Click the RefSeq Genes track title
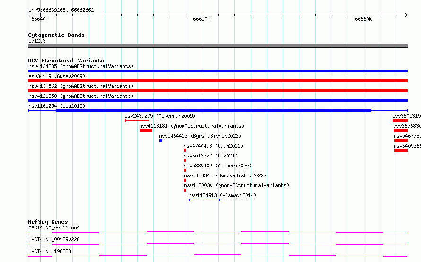This screenshot has height=262, width=421. pyautogui.click(x=48, y=222)
